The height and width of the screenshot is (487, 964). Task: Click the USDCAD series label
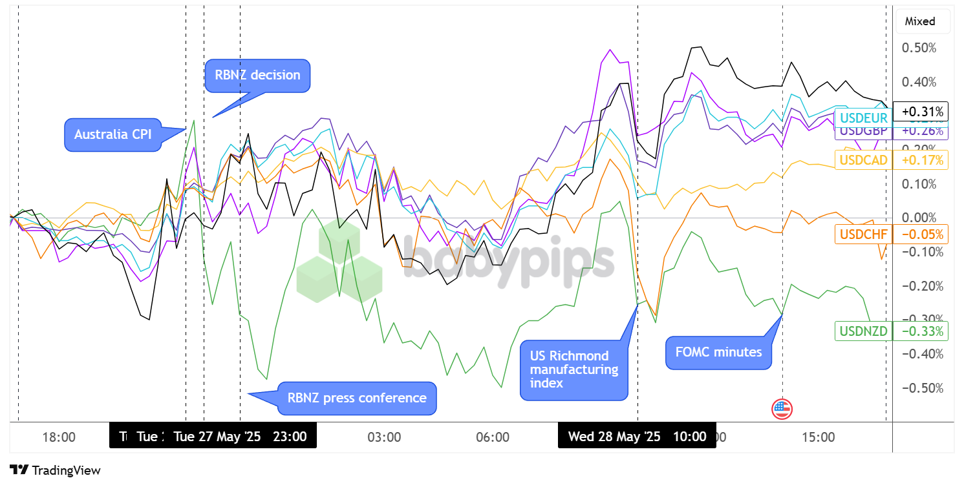863,160
